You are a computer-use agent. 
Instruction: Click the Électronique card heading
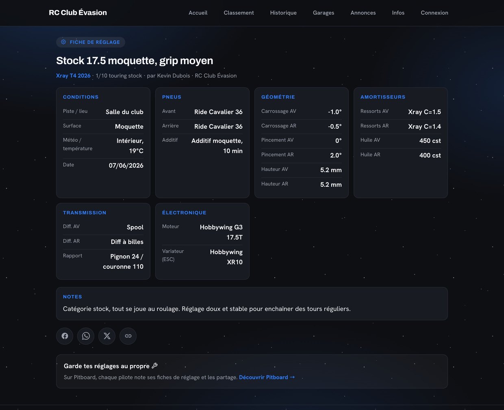pos(184,213)
